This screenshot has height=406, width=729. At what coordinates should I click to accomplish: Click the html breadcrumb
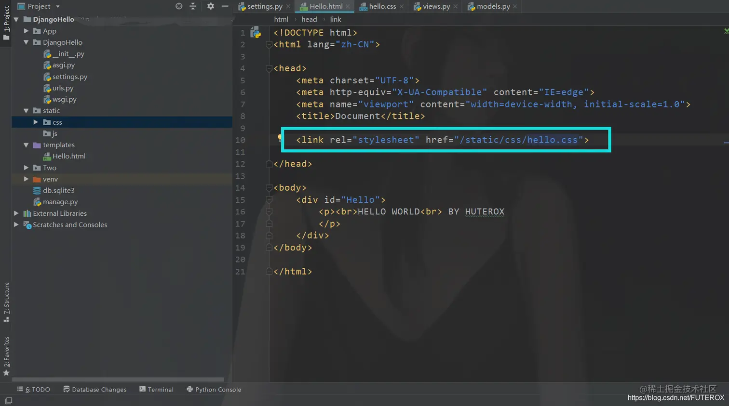[x=281, y=19]
